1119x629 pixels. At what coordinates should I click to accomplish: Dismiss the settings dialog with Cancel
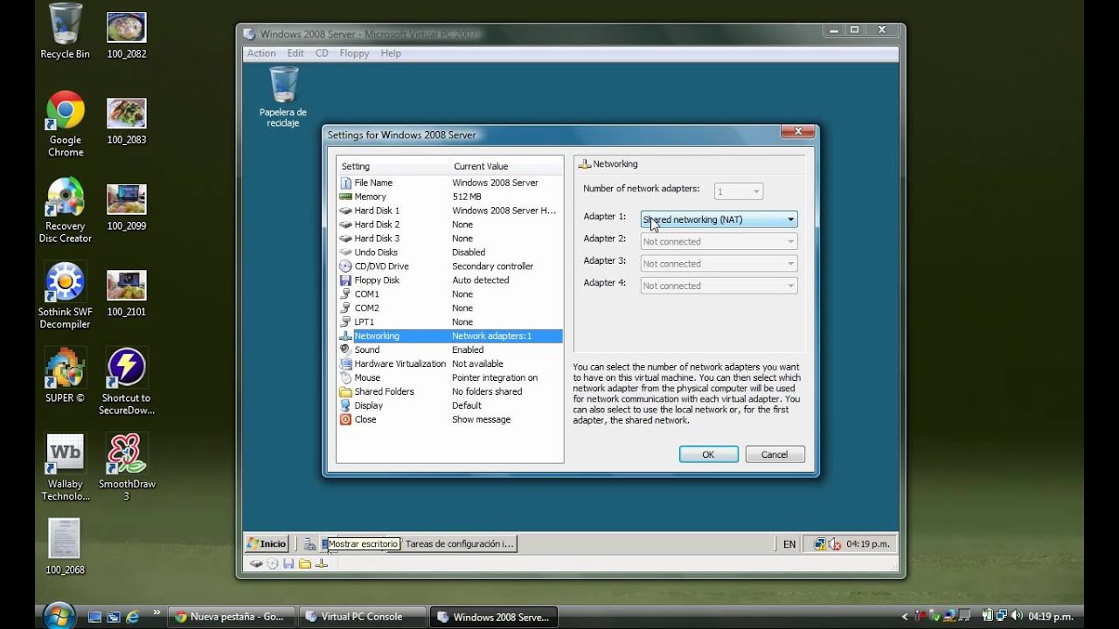pos(775,454)
